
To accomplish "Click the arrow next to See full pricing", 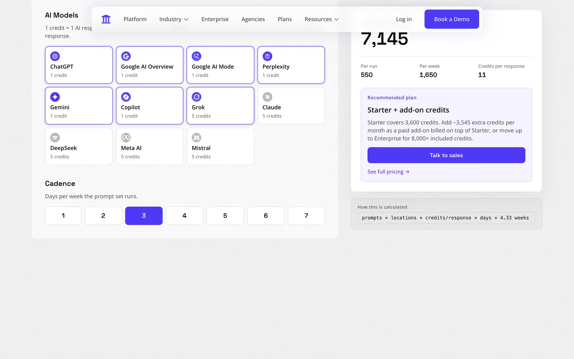I will (407, 172).
